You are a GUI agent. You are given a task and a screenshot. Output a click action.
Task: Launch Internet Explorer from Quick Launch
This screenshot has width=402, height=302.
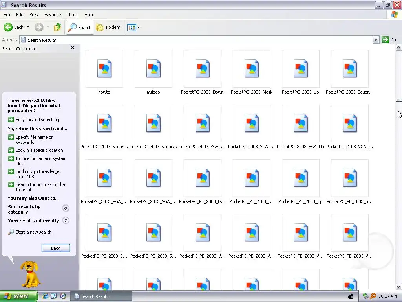tap(46, 296)
